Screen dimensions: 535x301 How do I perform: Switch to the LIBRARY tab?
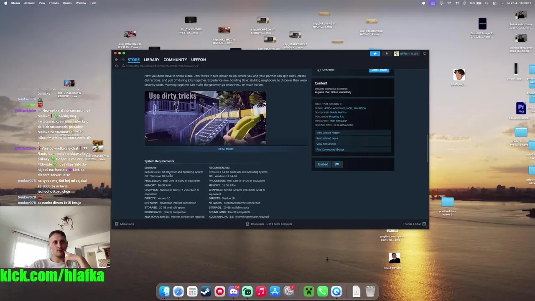(152, 60)
